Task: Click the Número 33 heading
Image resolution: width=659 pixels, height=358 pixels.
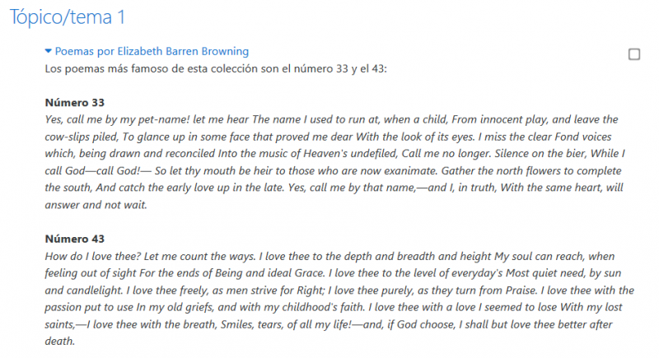Action: coord(75,103)
